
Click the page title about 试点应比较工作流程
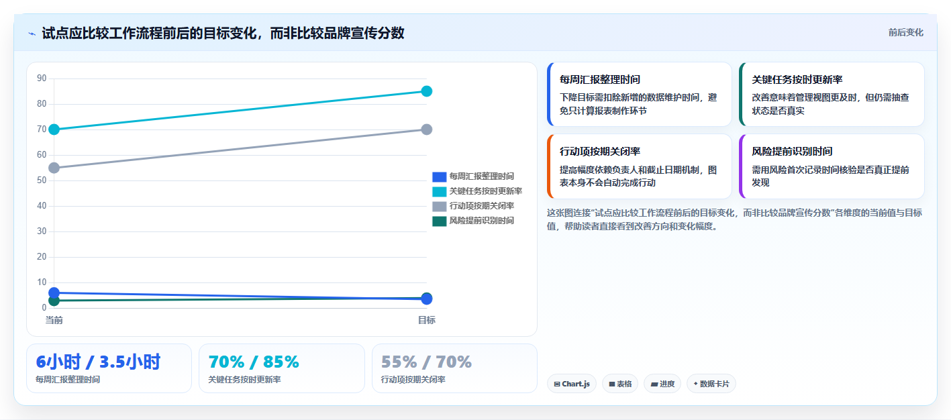pos(223,34)
